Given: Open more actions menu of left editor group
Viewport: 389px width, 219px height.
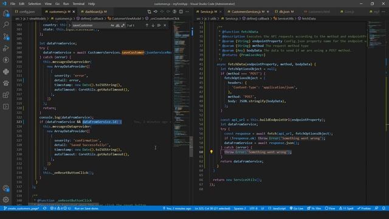Looking at the screenshot, I should [x=187, y=12].
